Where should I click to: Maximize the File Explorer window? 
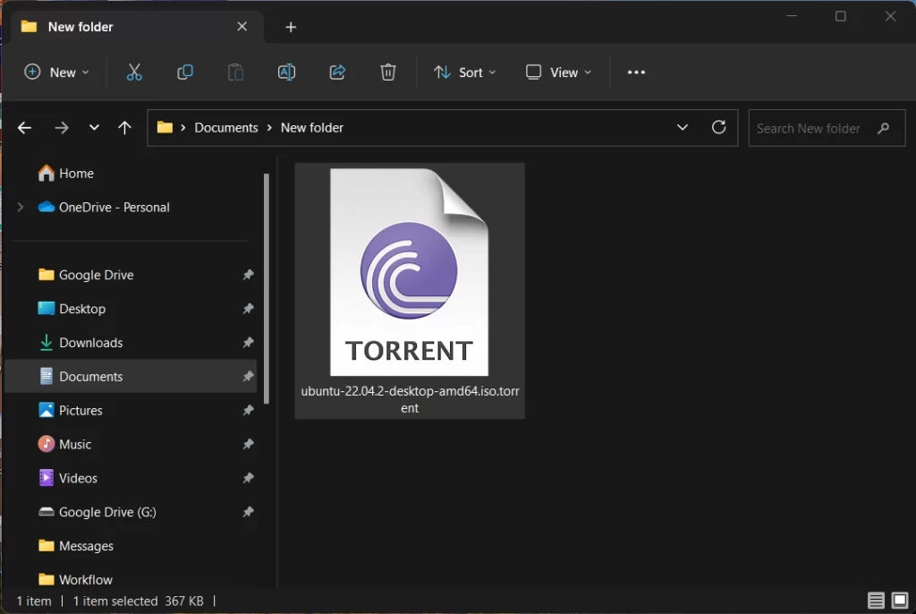coord(841,16)
